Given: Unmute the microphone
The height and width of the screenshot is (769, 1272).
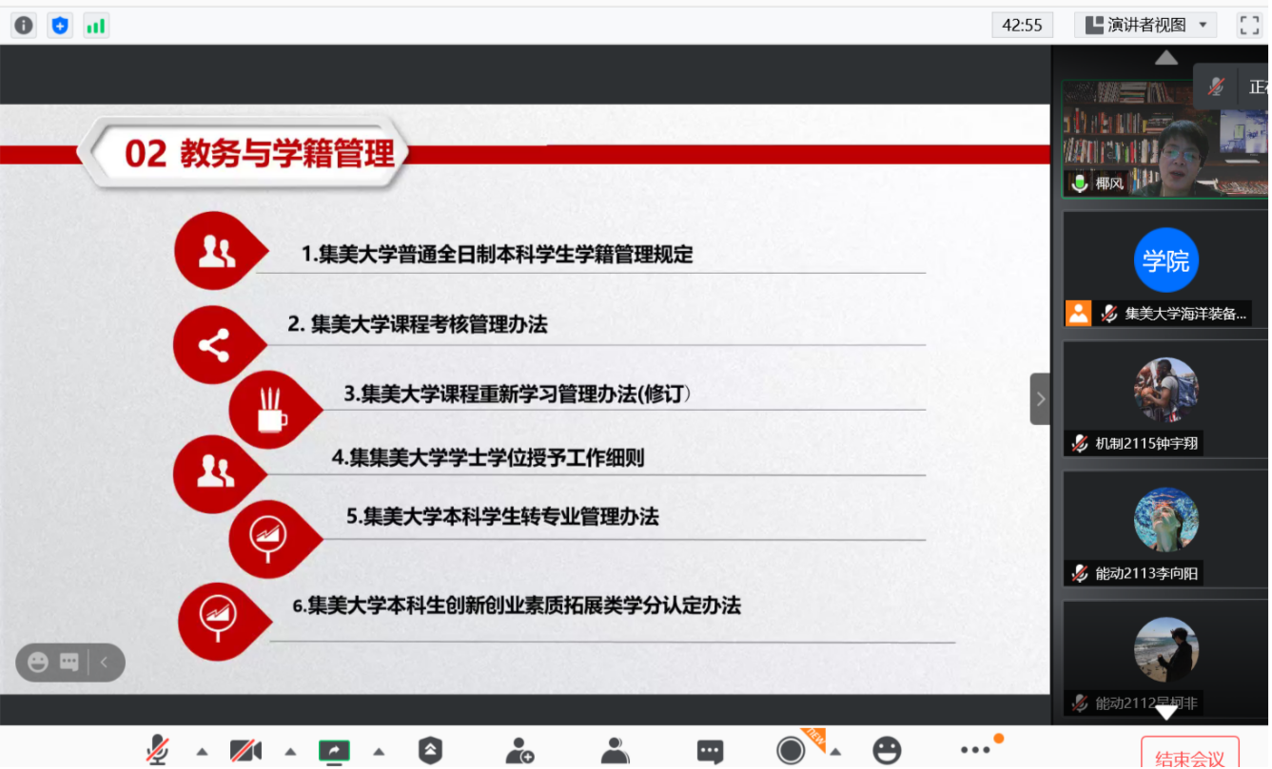Looking at the screenshot, I should tap(157, 751).
